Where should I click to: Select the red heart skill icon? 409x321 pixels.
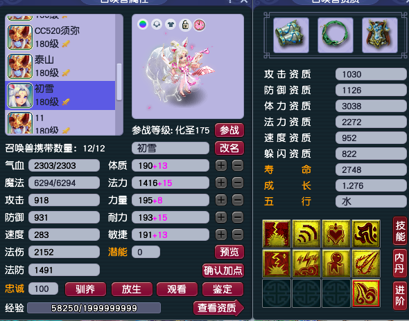pos(336,234)
